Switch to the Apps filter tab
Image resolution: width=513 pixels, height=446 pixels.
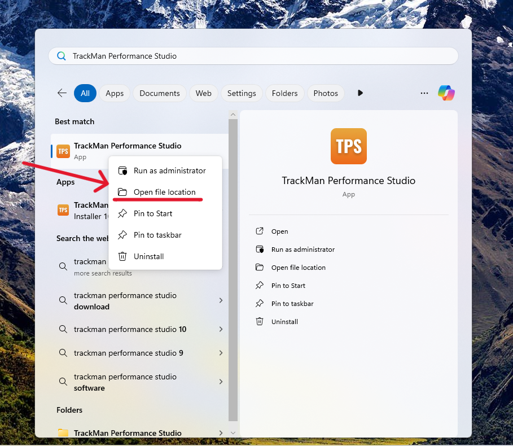coord(115,93)
